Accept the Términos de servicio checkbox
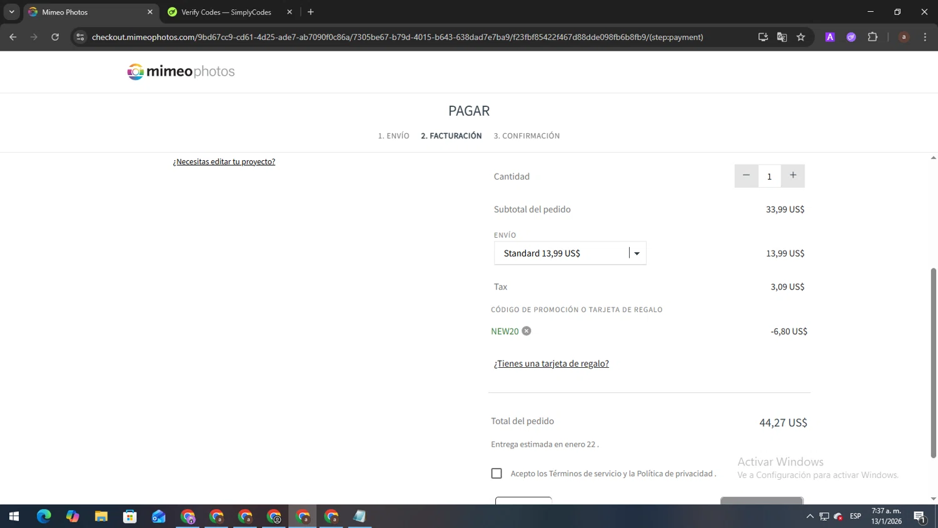Screen dimensions: 938x528 pyautogui.click(x=497, y=474)
